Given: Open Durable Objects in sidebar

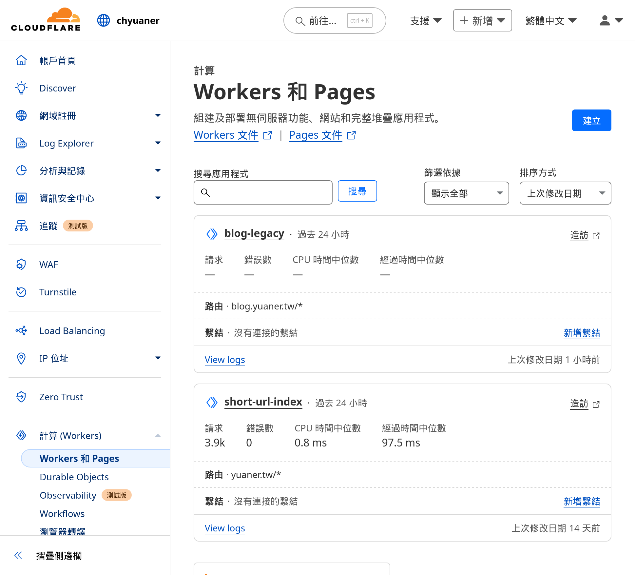Looking at the screenshot, I should point(74,477).
